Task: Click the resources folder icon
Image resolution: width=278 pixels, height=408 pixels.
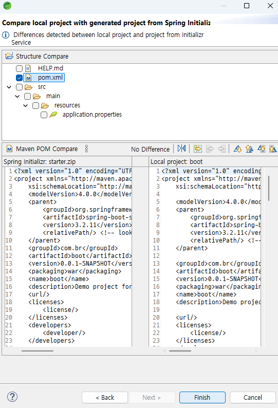Action: (45, 105)
